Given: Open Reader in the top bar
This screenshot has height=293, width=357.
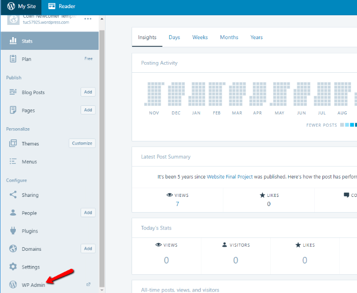Looking at the screenshot, I should (62, 7).
